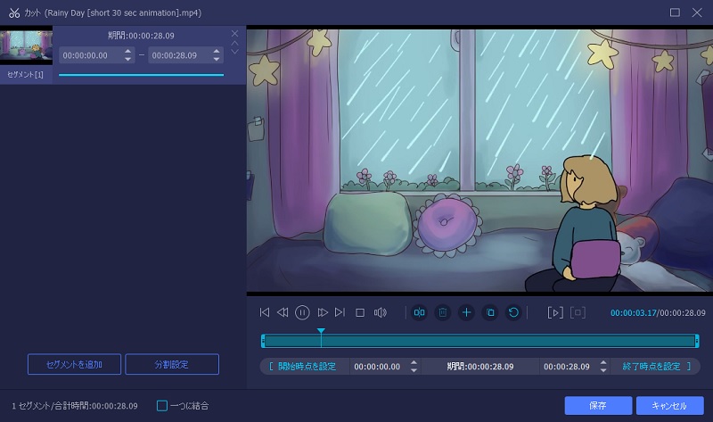Step back to the previous frame
Viewport: 713px width, 422px height.
coord(283,312)
